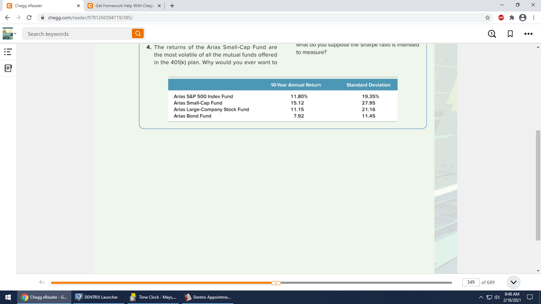The width and height of the screenshot is (541, 304).
Task: Open the Extensions puzzle icon
Action: click(x=512, y=18)
